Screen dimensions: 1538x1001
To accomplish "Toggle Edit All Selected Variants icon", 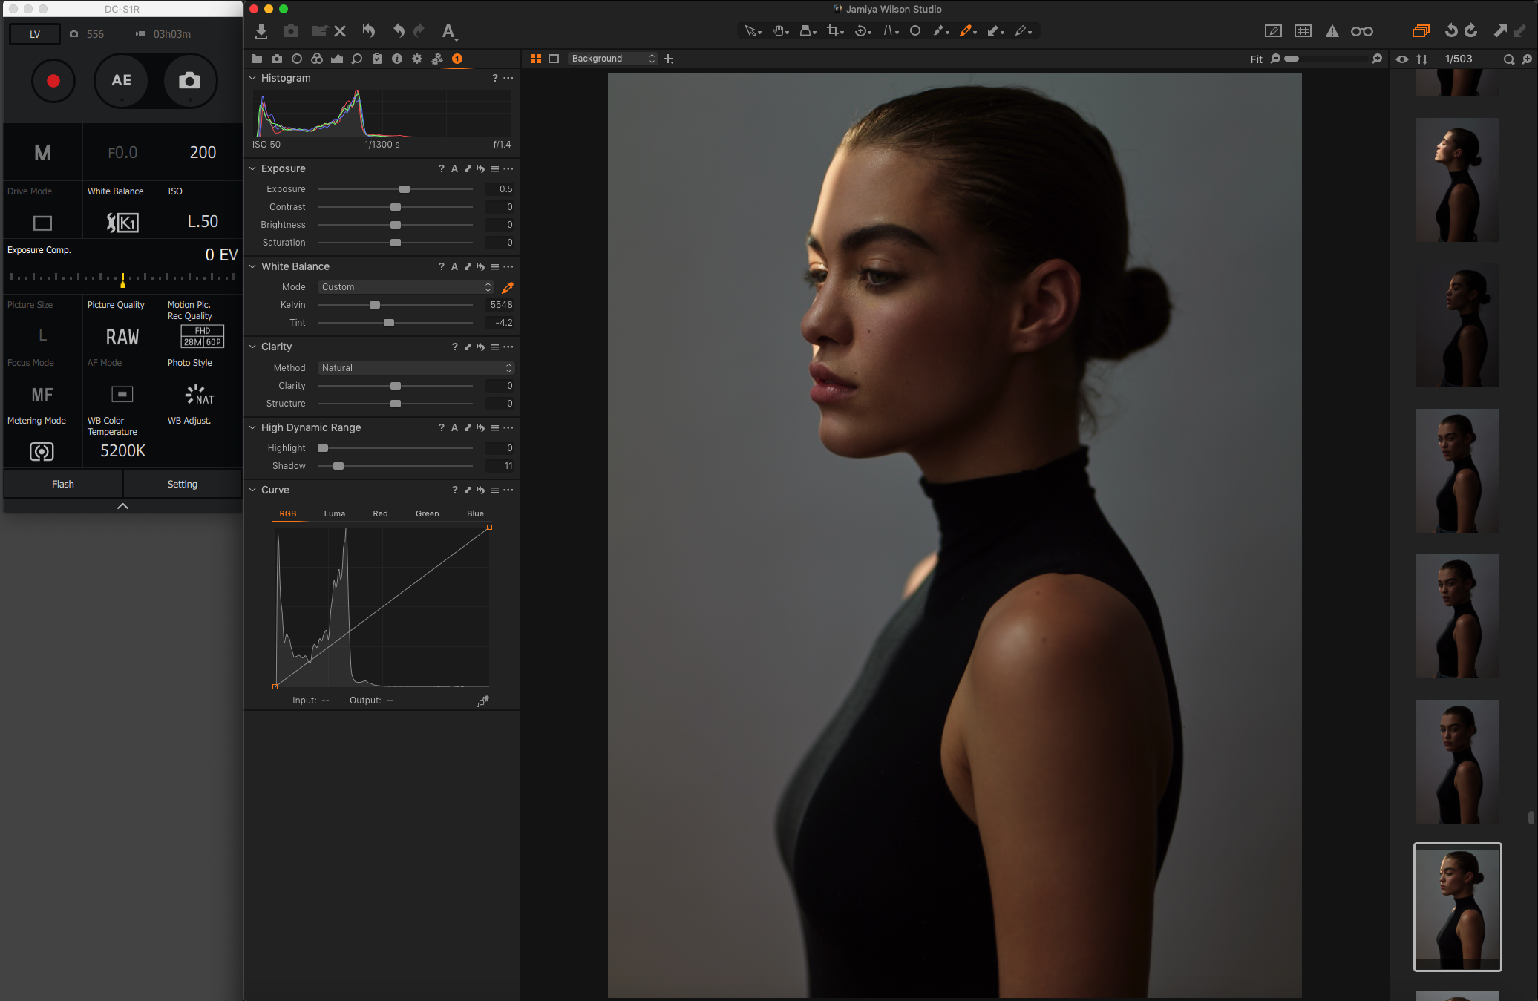I will tap(1421, 31).
